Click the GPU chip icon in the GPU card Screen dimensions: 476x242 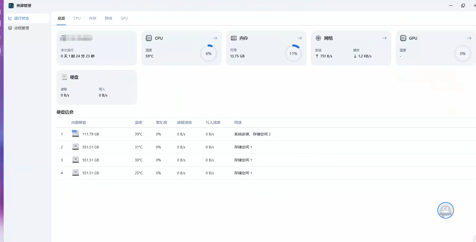[403, 38]
